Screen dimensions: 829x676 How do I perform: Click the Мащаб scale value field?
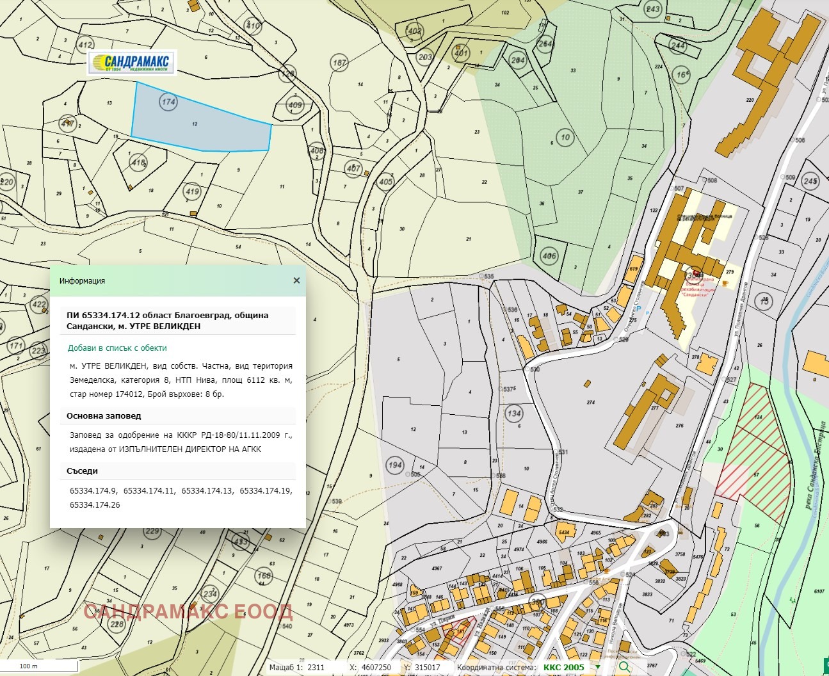[316, 667]
